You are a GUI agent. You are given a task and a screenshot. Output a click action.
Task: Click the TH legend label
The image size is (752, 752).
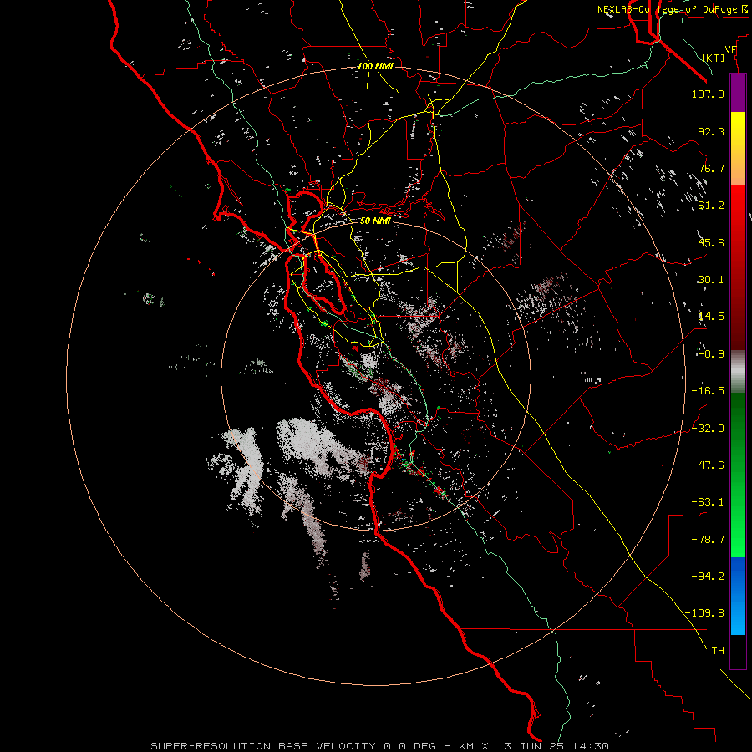click(718, 651)
